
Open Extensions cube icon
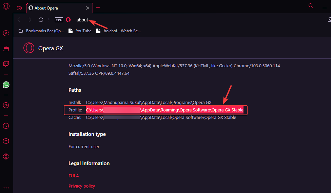coord(6,141)
